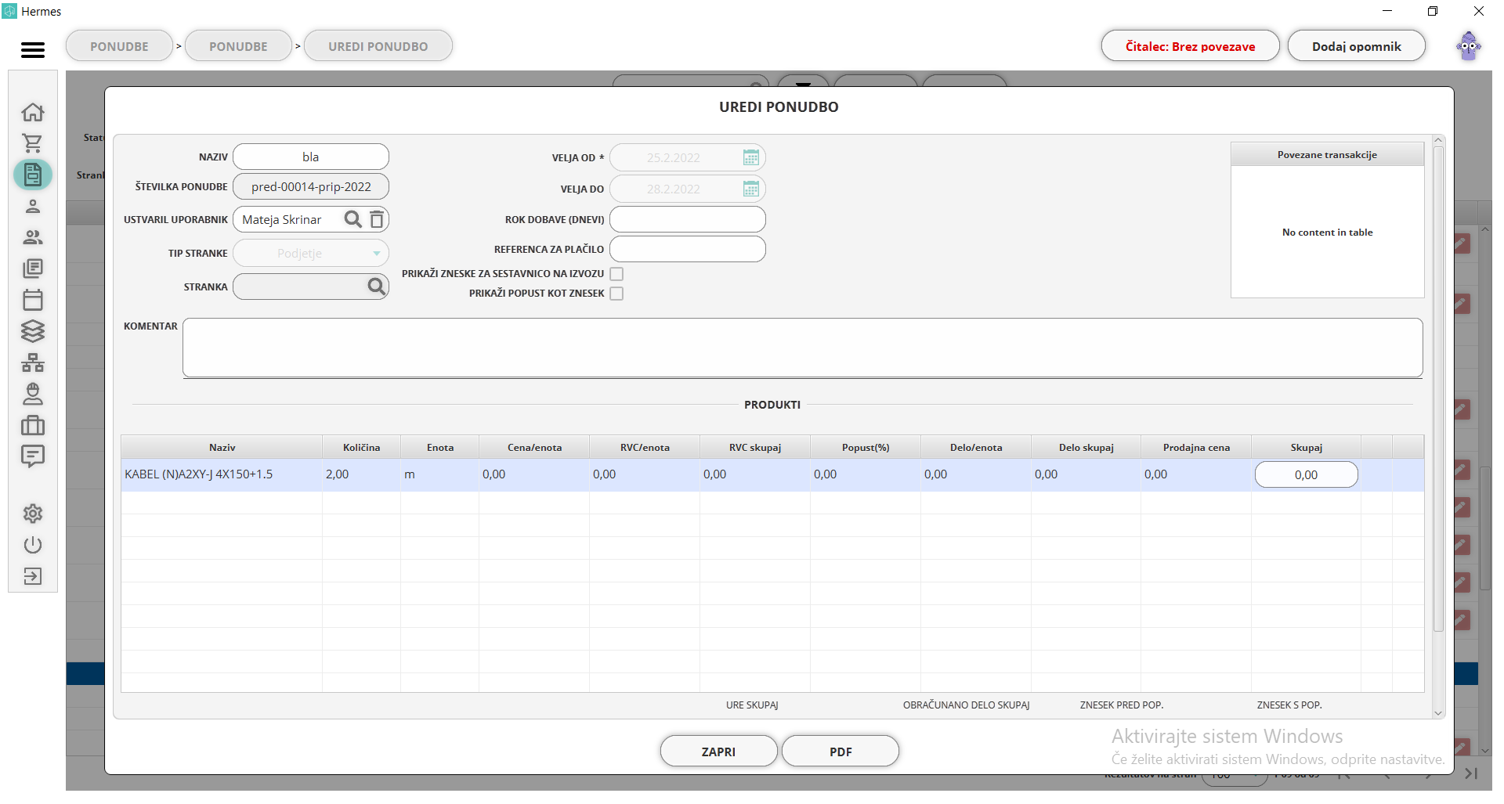
Task: Click the Enota column header
Action: pos(439,447)
